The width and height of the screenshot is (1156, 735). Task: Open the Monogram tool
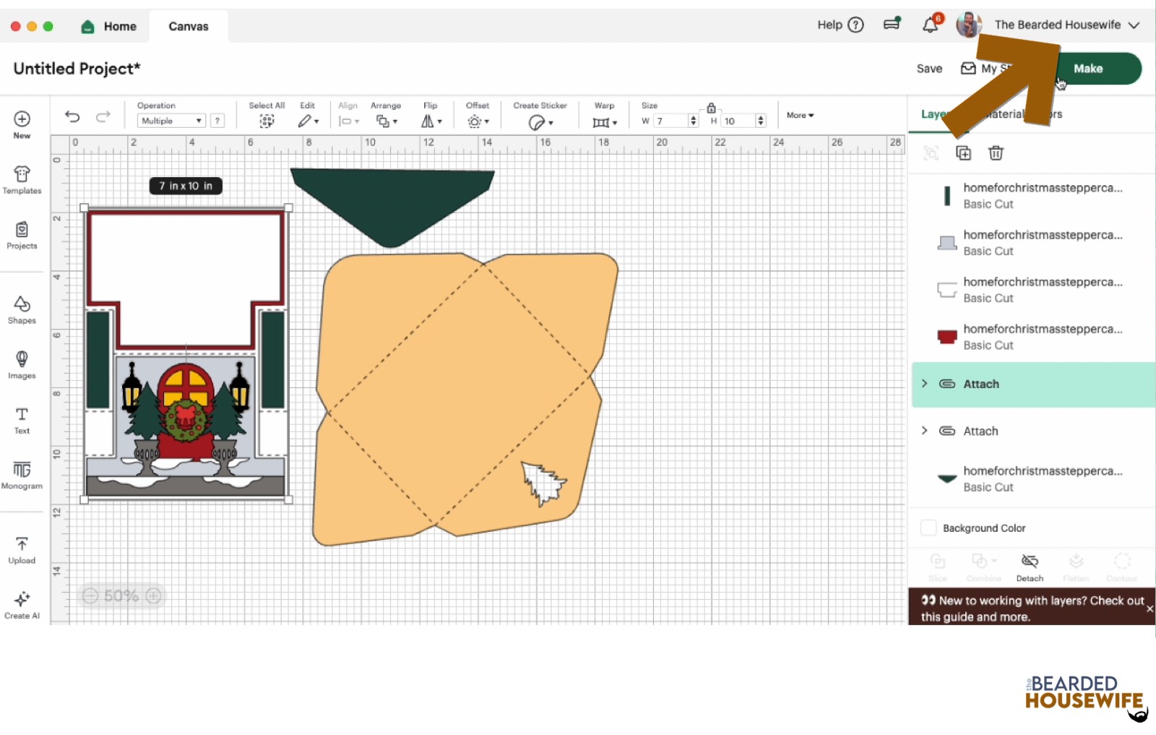[22, 475]
